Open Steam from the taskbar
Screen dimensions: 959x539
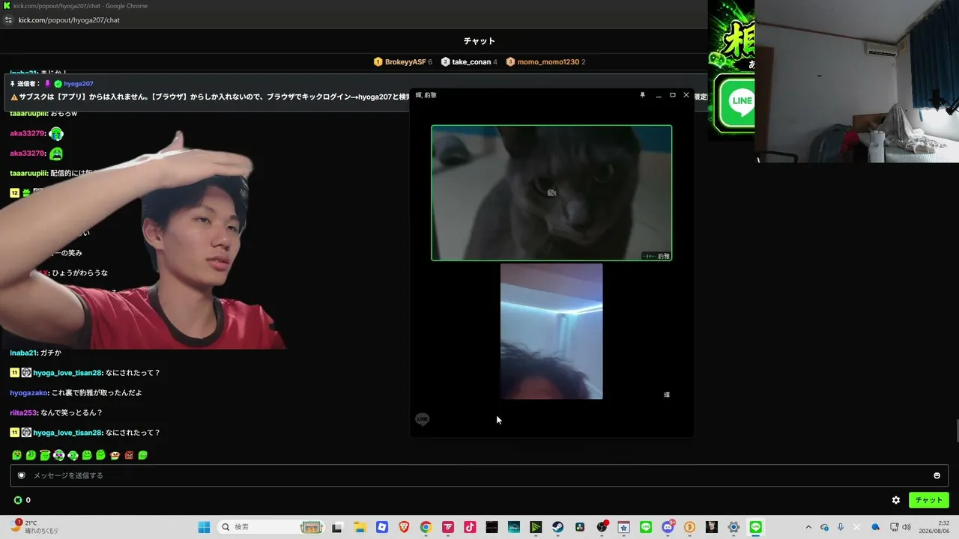click(558, 527)
